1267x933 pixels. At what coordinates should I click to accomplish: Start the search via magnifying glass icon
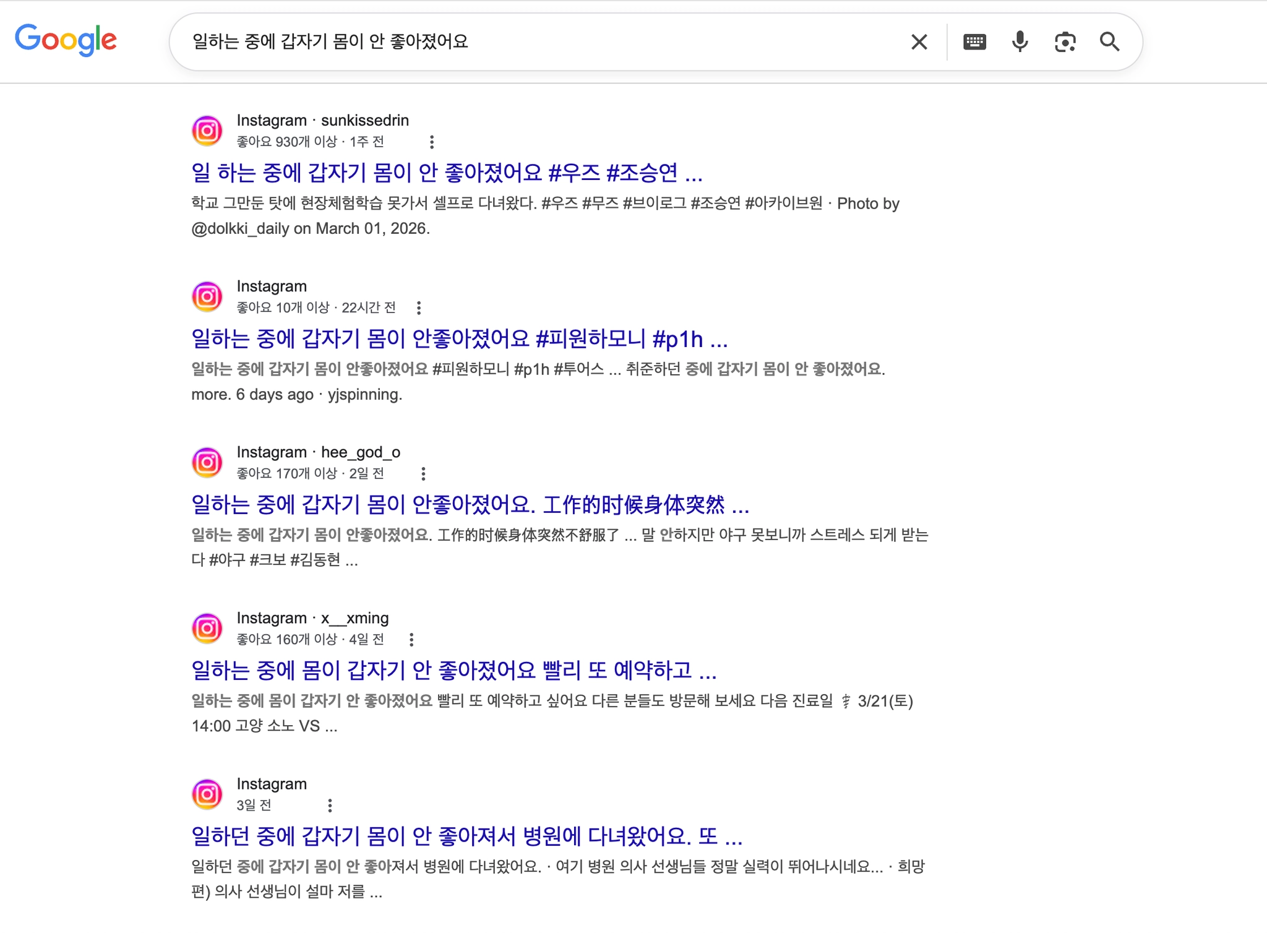pos(1110,41)
